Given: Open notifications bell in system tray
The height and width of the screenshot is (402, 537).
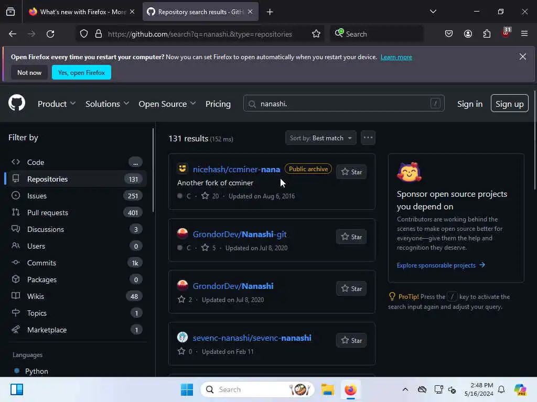Looking at the screenshot, I should (x=501, y=389).
